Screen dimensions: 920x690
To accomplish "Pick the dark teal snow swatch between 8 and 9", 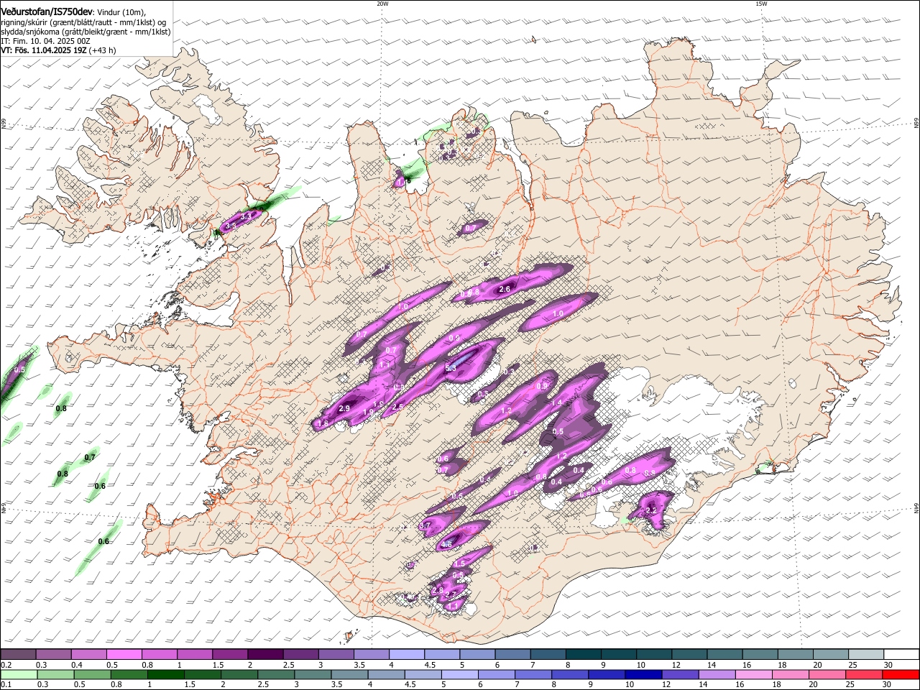I will (584, 655).
